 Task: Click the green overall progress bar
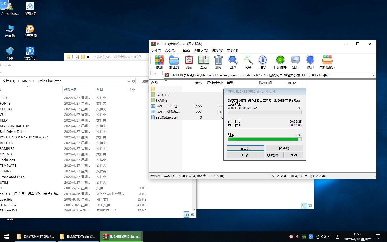point(265,139)
